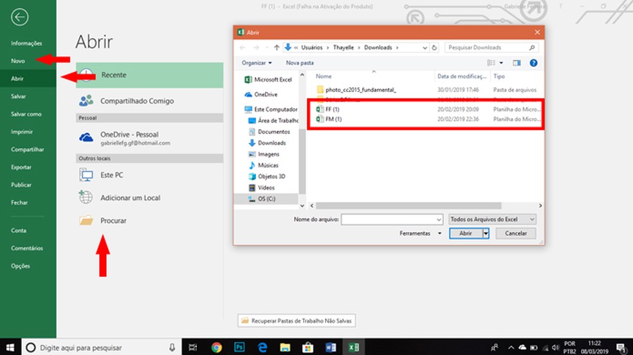Select Abrir in the backstage sidebar
Image resolution: width=633 pixels, height=355 pixels.
17,78
